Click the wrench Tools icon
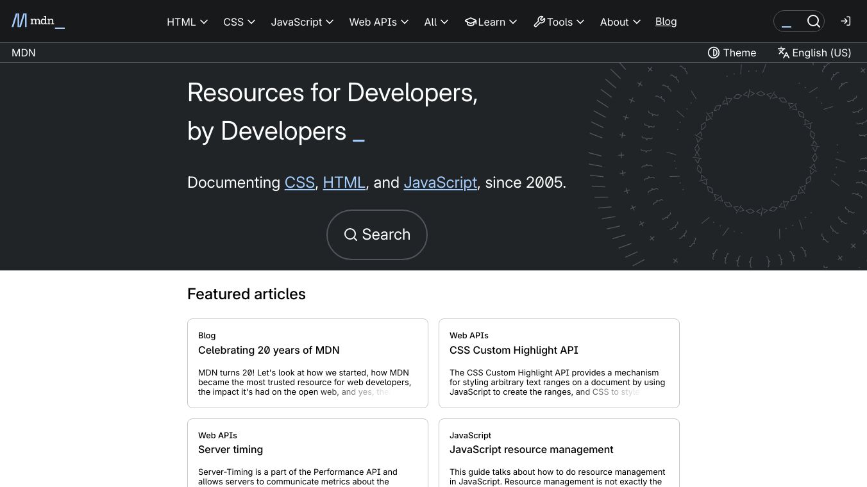867x487 pixels. (x=539, y=22)
